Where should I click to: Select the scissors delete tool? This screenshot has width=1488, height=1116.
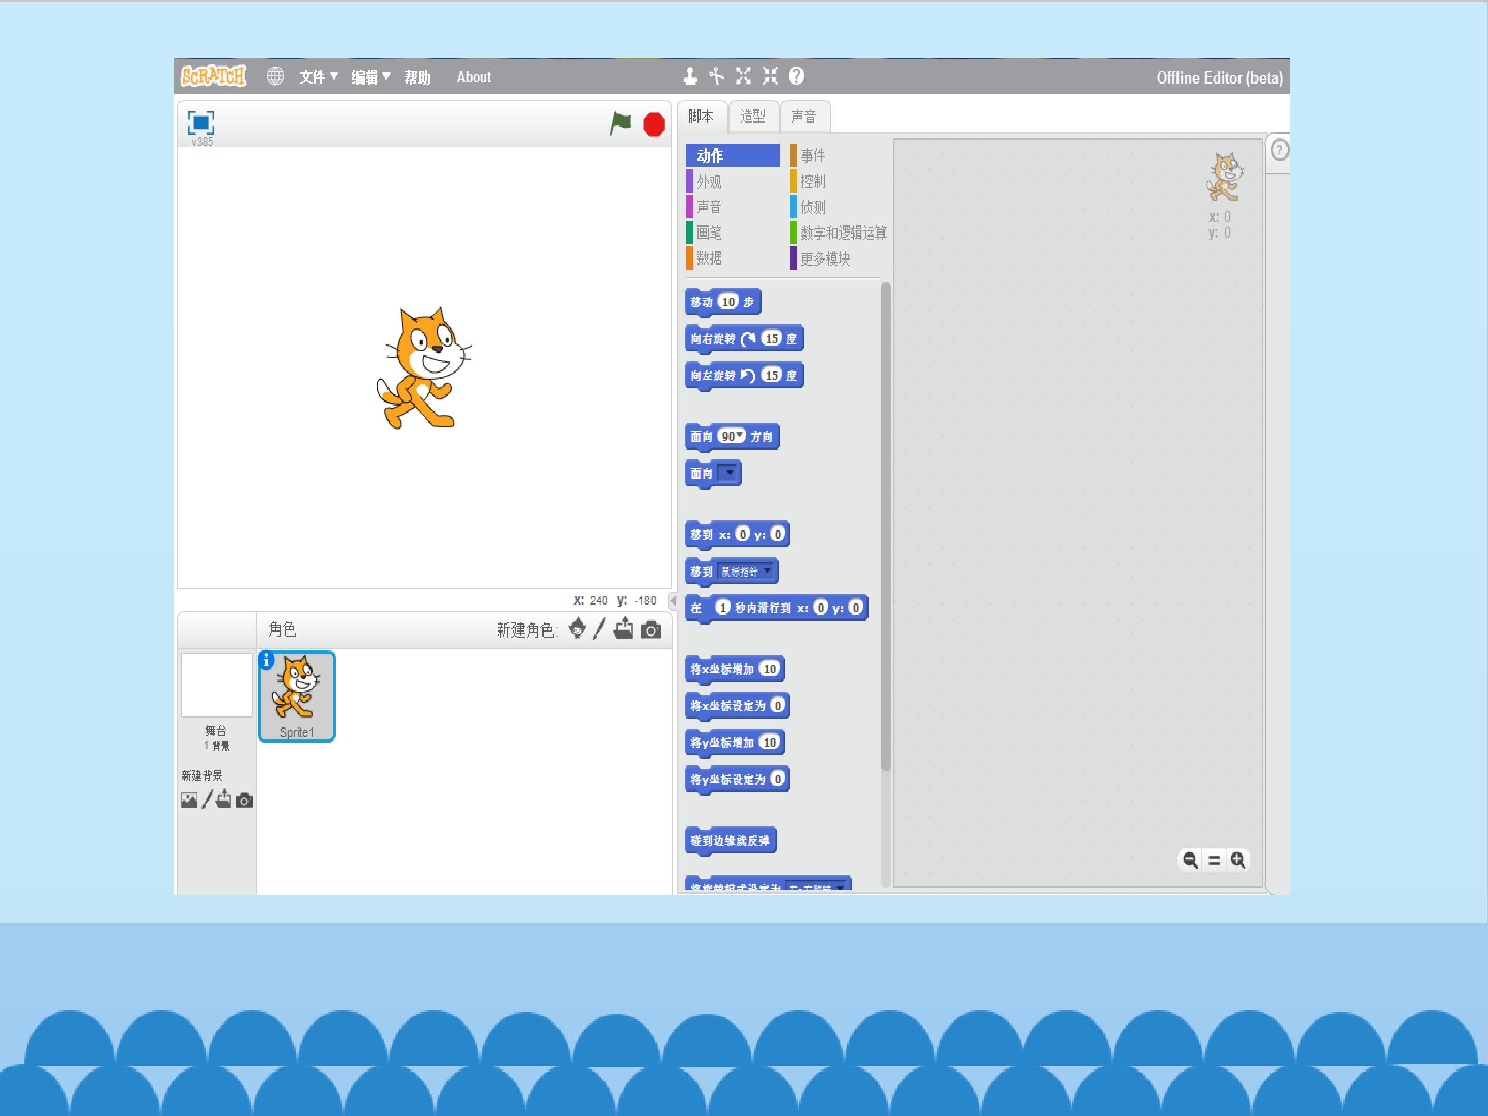(x=717, y=76)
